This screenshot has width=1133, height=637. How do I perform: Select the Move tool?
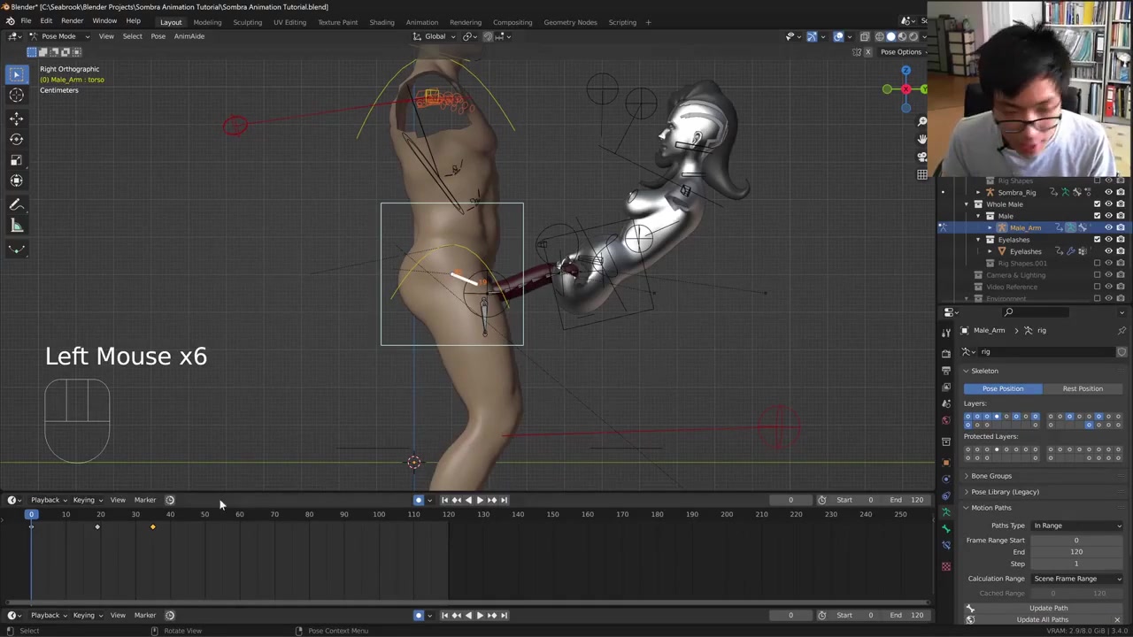[x=16, y=118]
